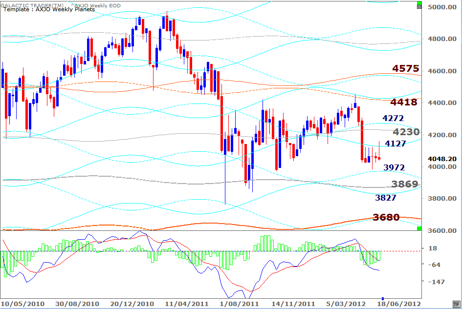Click the 20/12/2010 date label
The width and height of the screenshot is (462, 309).
[x=132, y=304]
